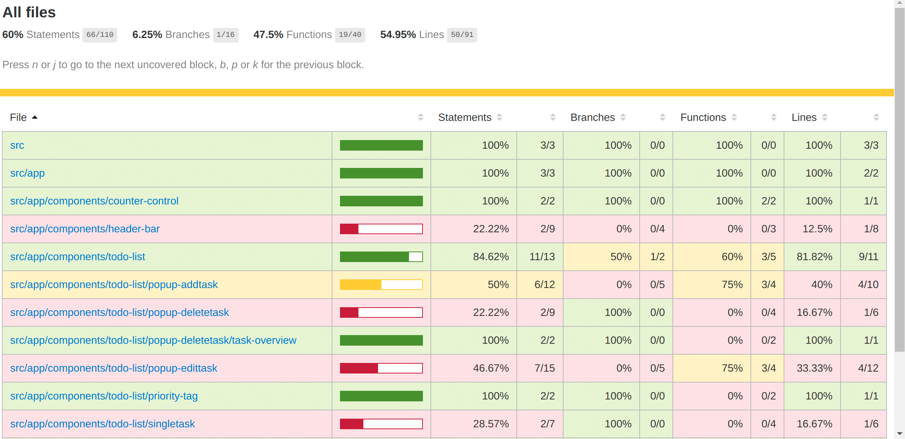Image resolution: width=905 pixels, height=439 pixels.
Task: Open todo-list coverage report
Action: pos(78,257)
